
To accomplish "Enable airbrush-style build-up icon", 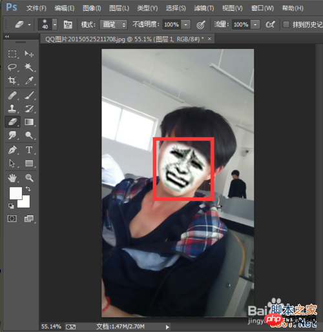I will [270, 24].
